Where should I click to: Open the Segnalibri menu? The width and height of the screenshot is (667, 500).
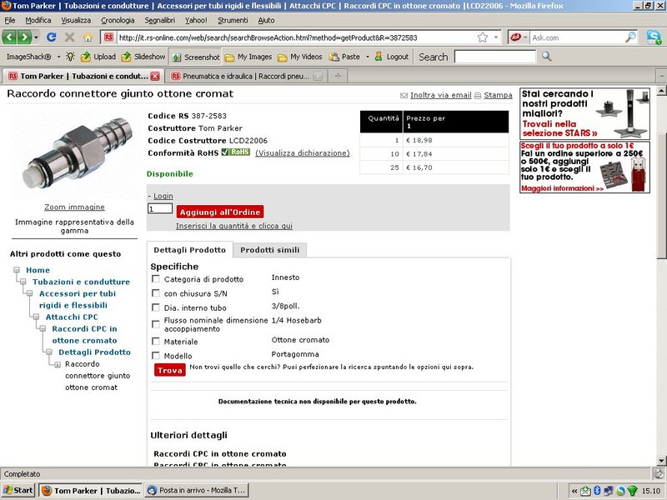coord(159,20)
